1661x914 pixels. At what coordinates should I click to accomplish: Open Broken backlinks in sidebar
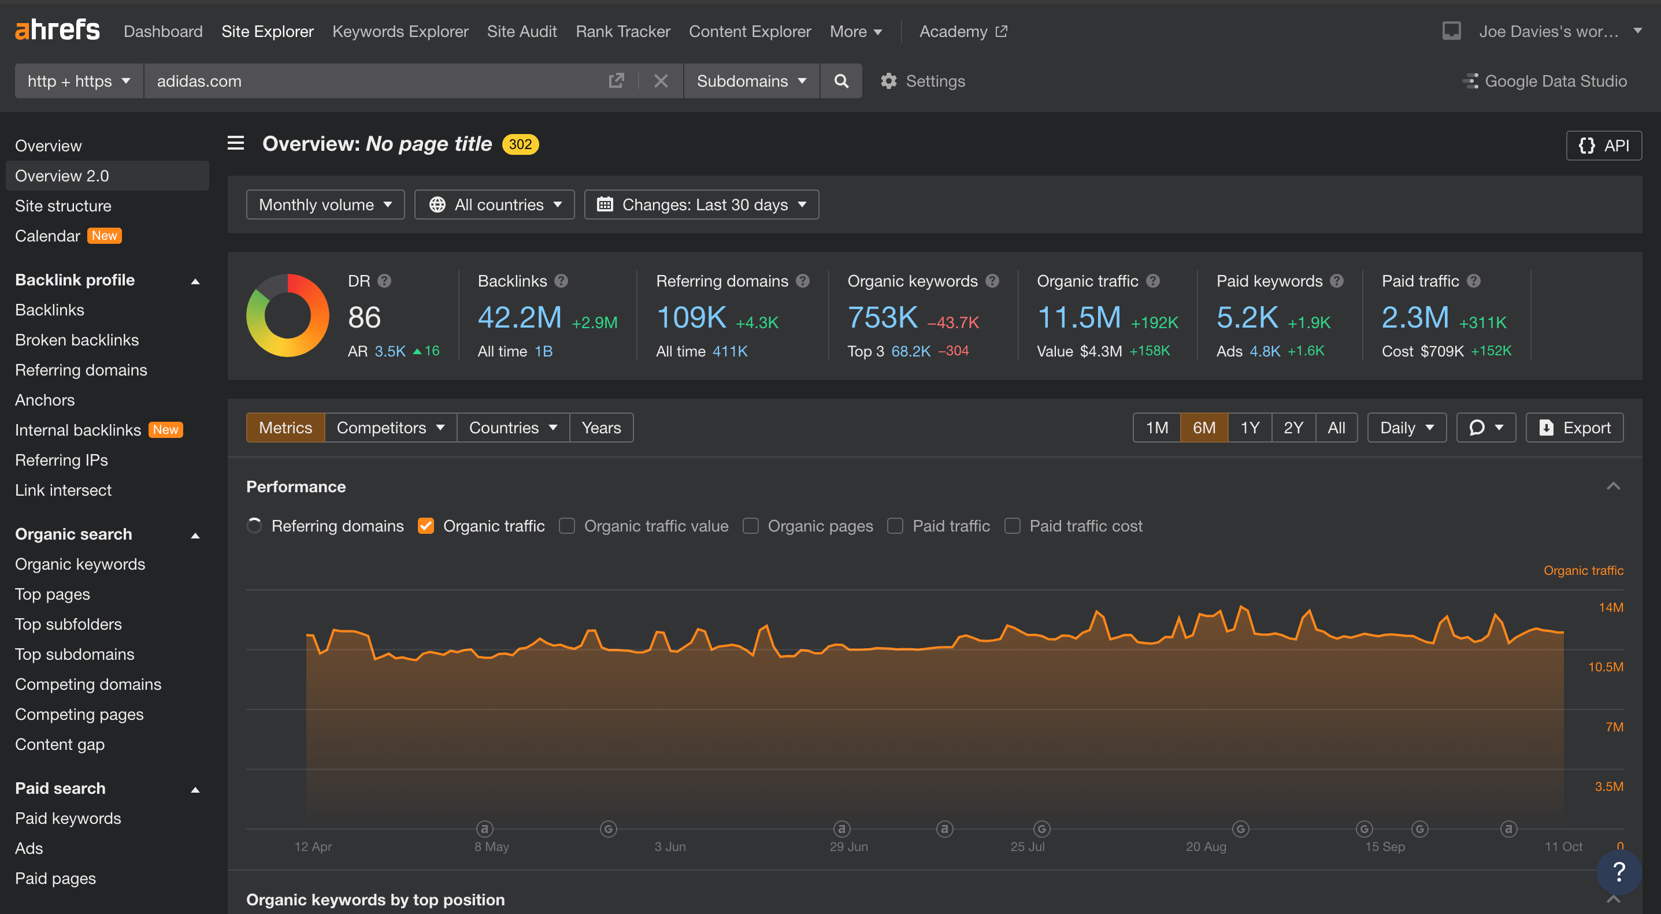coord(77,340)
